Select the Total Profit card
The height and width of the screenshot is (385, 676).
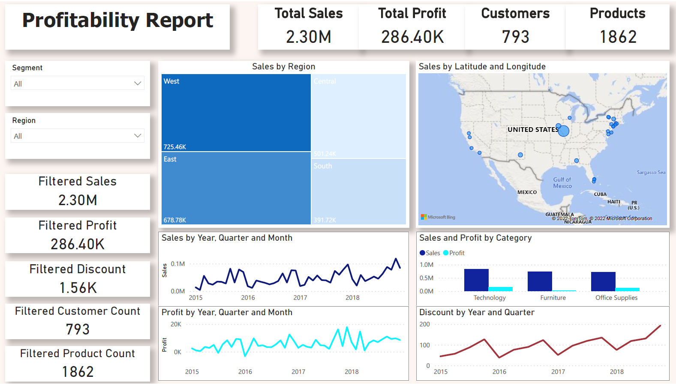[x=412, y=27]
